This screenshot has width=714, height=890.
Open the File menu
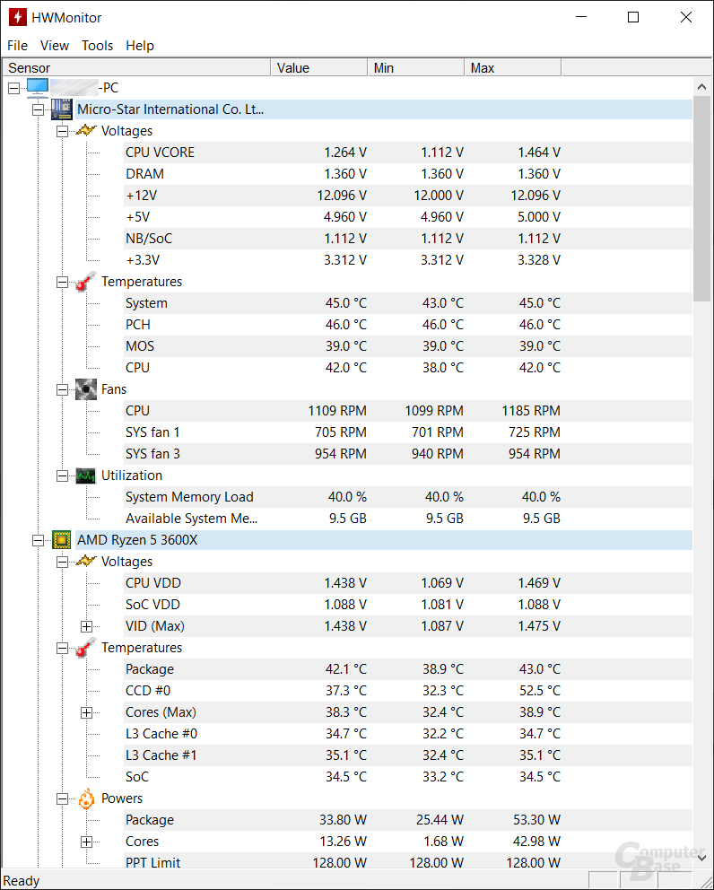point(17,46)
